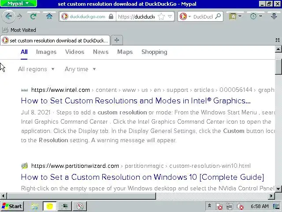Choose search engine via DuckDuckGo icon dropdown

pos(185,17)
